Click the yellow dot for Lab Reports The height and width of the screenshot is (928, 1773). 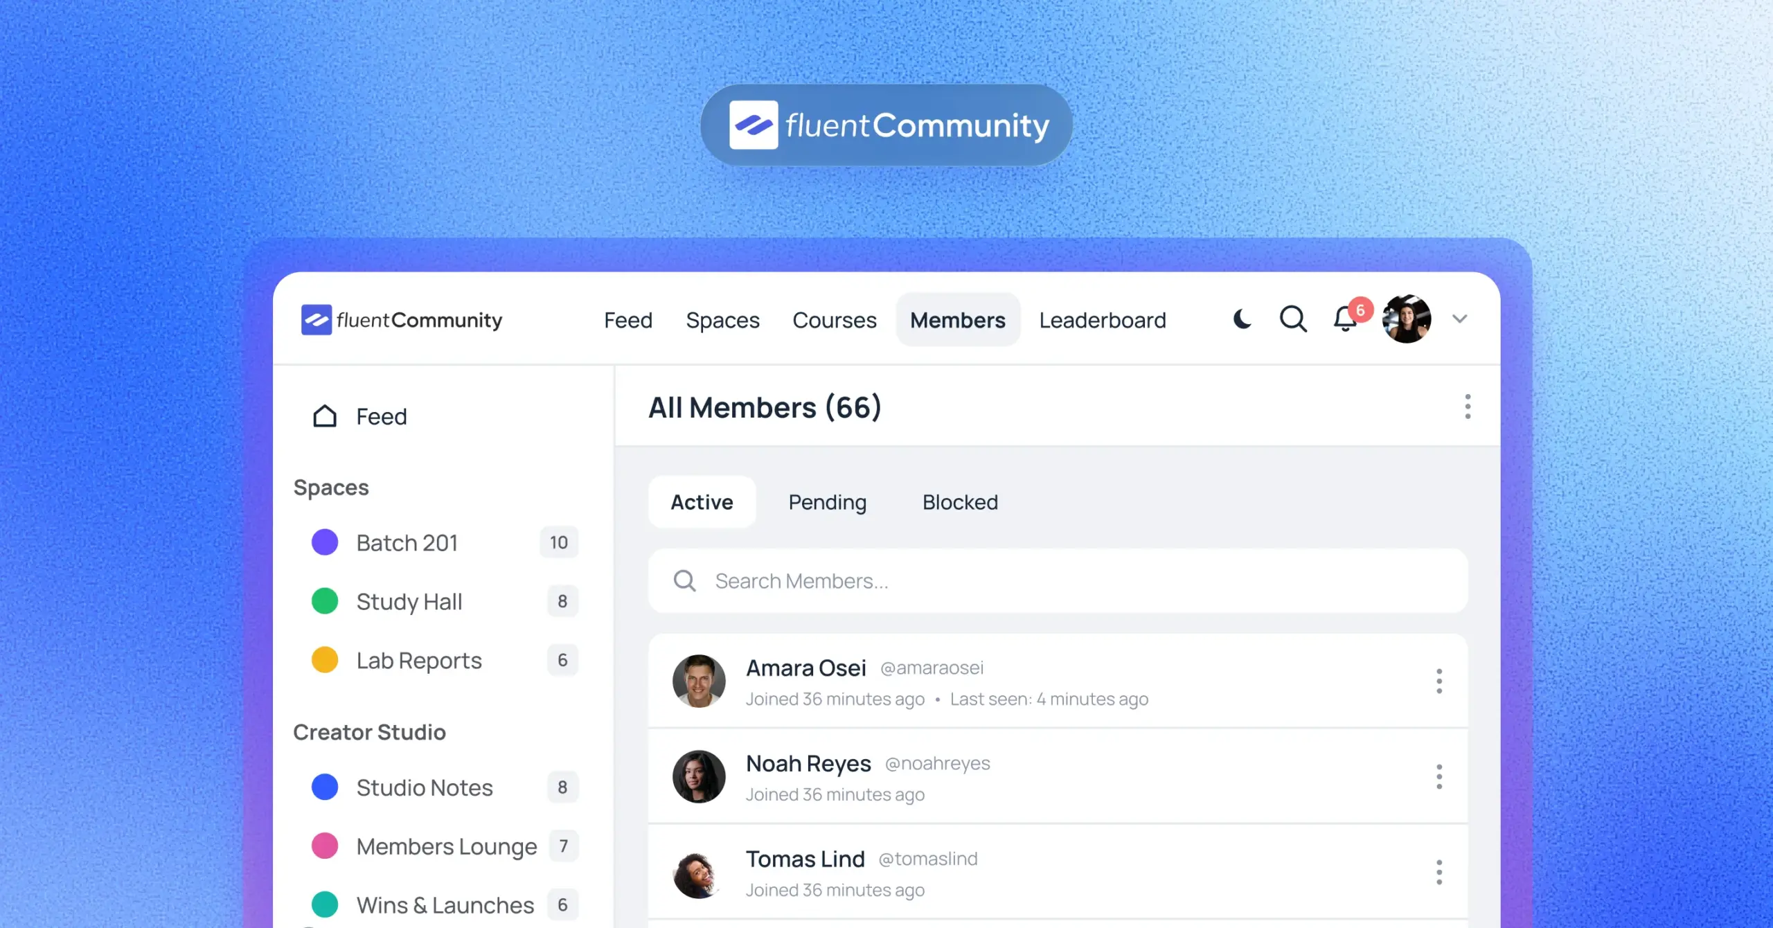tap(325, 660)
